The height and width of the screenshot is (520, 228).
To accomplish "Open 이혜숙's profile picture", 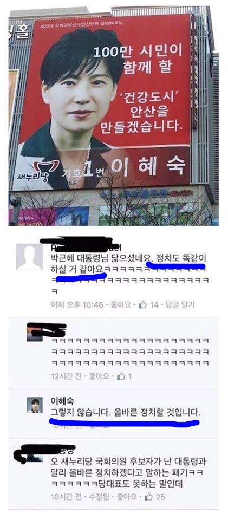I will [35, 405].
